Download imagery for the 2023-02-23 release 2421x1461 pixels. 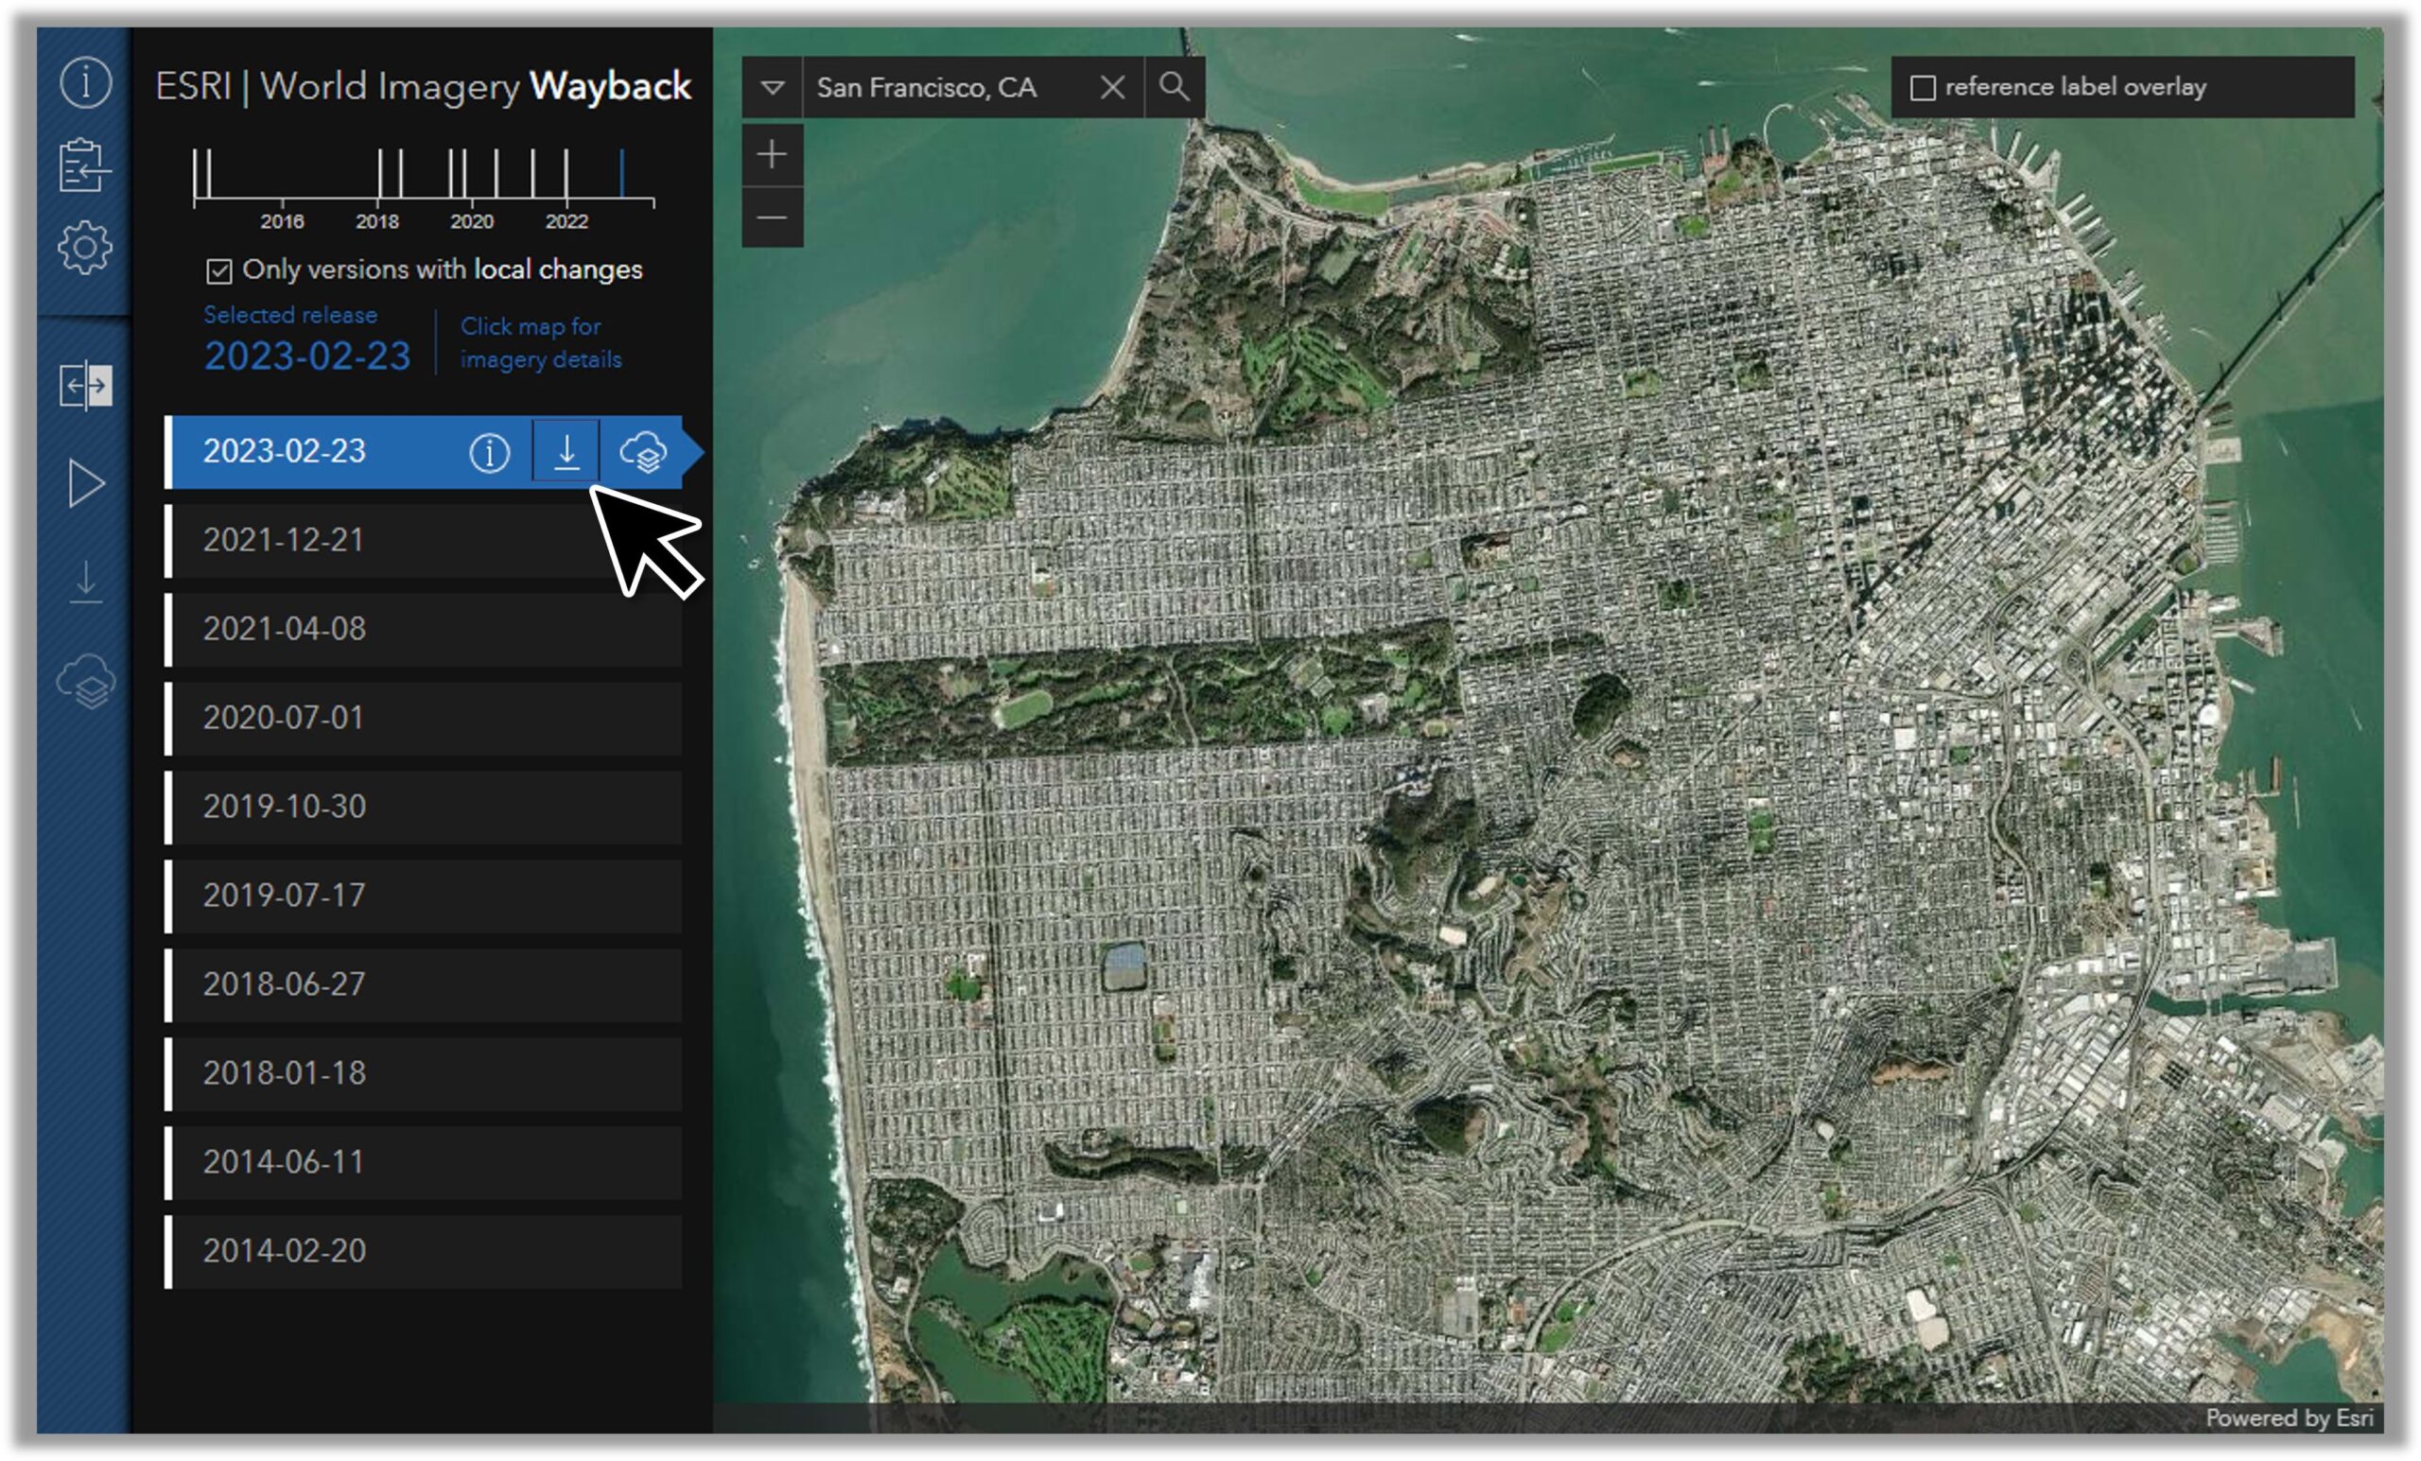point(566,452)
